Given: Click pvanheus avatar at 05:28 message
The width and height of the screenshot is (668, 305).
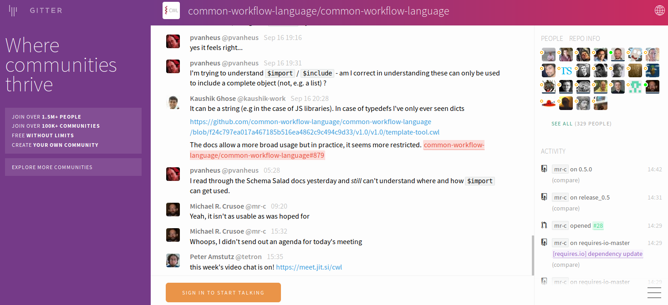Looking at the screenshot, I should click(173, 174).
